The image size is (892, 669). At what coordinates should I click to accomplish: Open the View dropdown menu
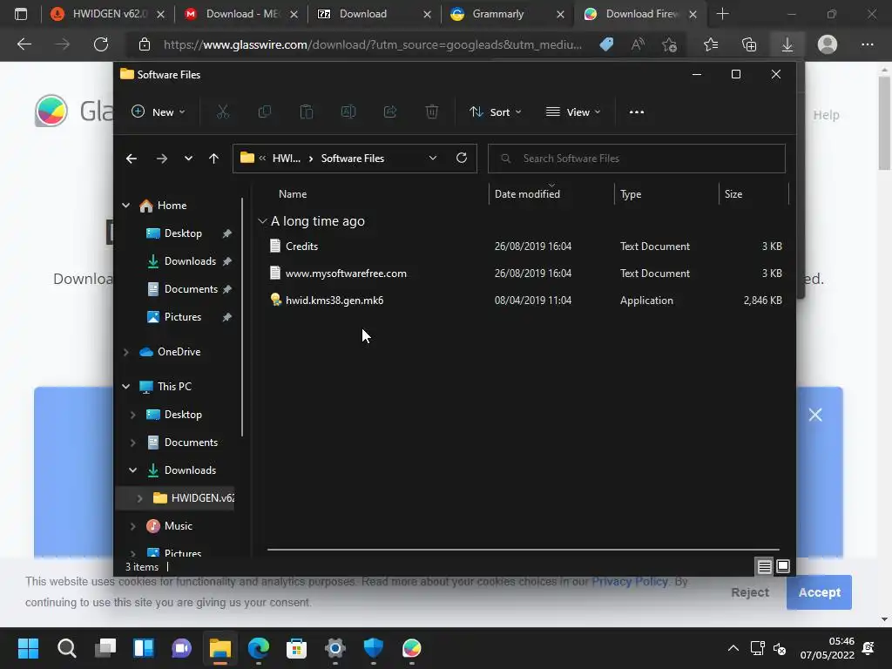click(x=573, y=112)
